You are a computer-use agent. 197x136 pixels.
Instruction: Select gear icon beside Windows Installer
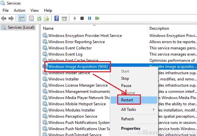[45, 79]
